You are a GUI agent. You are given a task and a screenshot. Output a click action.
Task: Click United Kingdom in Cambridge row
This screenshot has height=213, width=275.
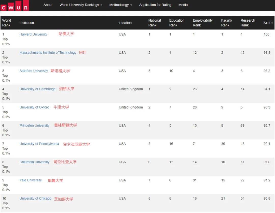(131, 89)
